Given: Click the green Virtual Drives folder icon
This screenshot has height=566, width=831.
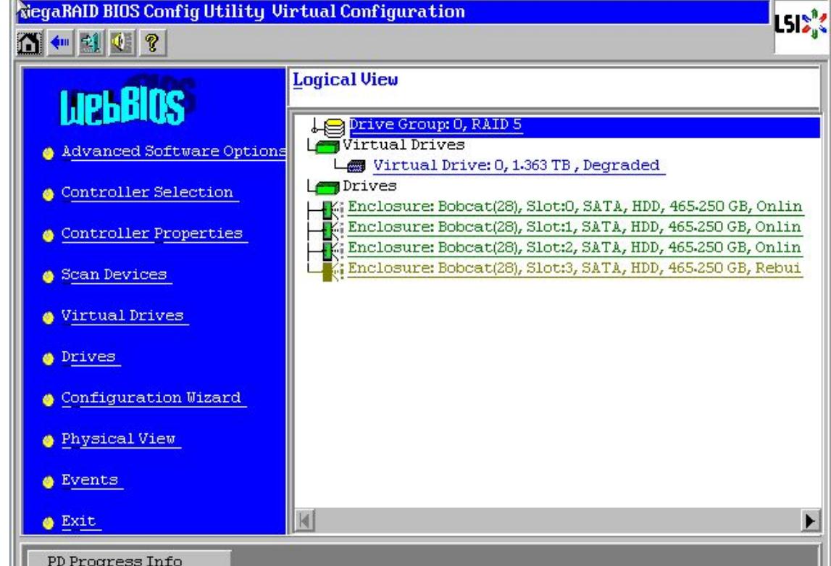Looking at the screenshot, I should 327,146.
